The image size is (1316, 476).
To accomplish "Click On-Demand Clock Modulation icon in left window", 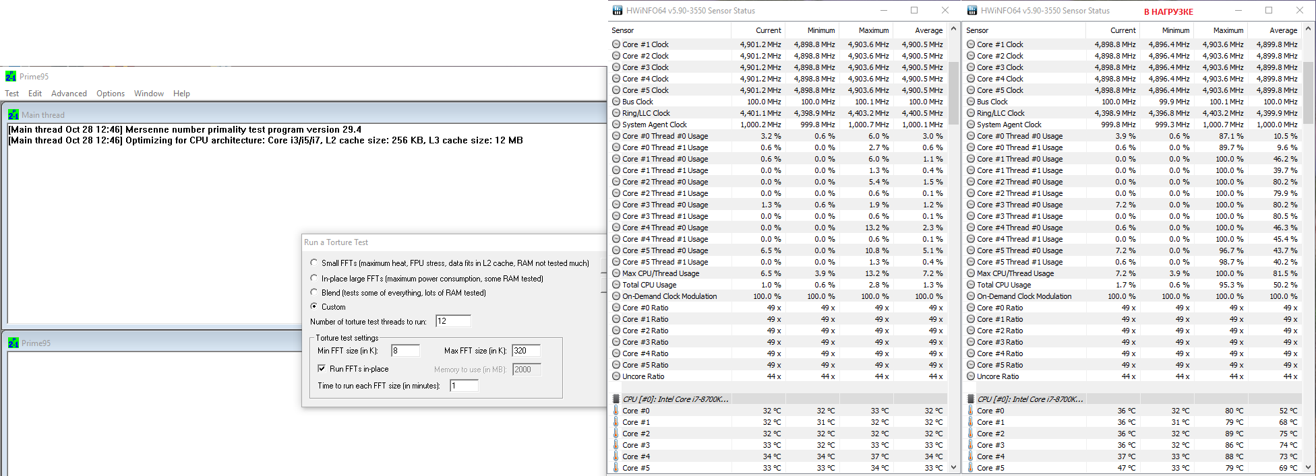I will point(616,296).
